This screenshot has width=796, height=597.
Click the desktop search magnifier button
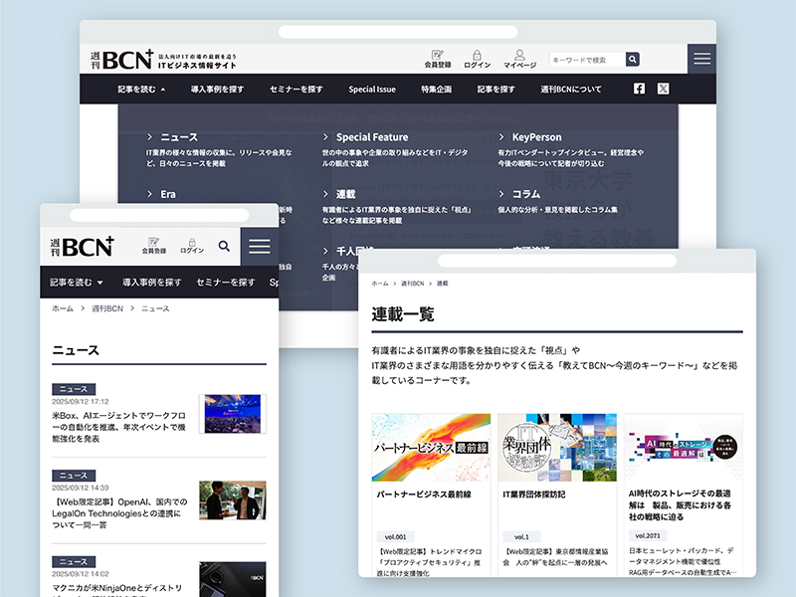pos(633,60)
